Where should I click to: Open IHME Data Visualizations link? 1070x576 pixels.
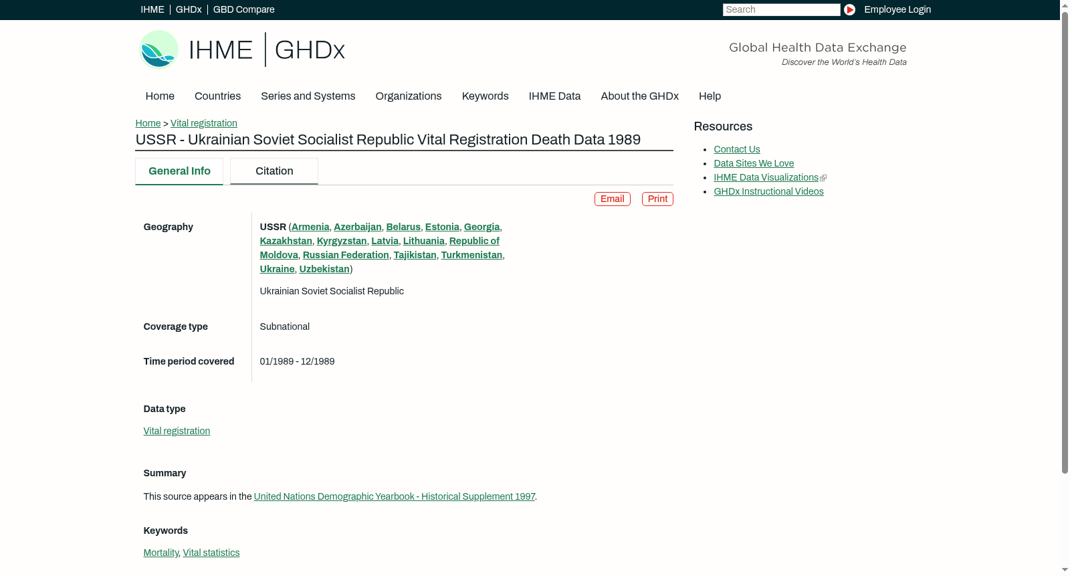click(766, 177)
